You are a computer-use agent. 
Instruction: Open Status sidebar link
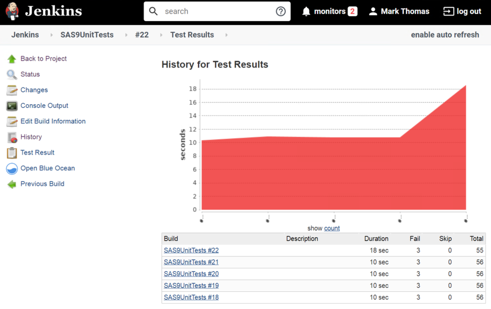click(30, 74)
